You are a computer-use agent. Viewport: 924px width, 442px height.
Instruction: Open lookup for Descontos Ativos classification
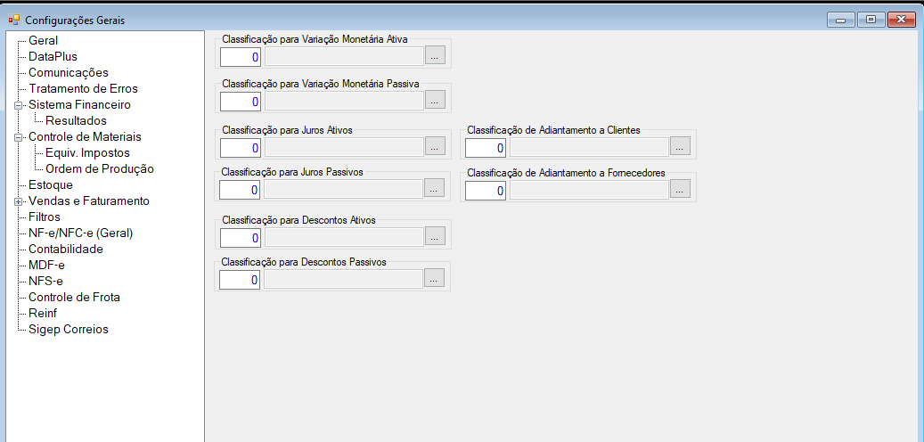[x=436, y=238]
